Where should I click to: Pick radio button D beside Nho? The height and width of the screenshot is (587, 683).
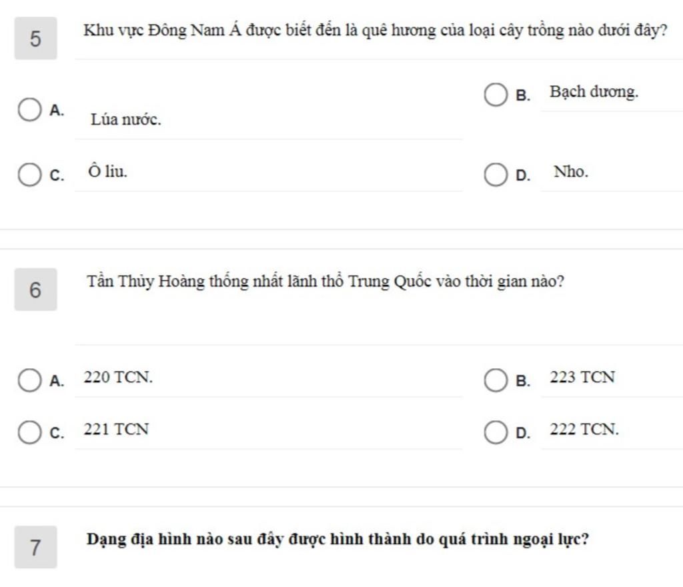495,175
